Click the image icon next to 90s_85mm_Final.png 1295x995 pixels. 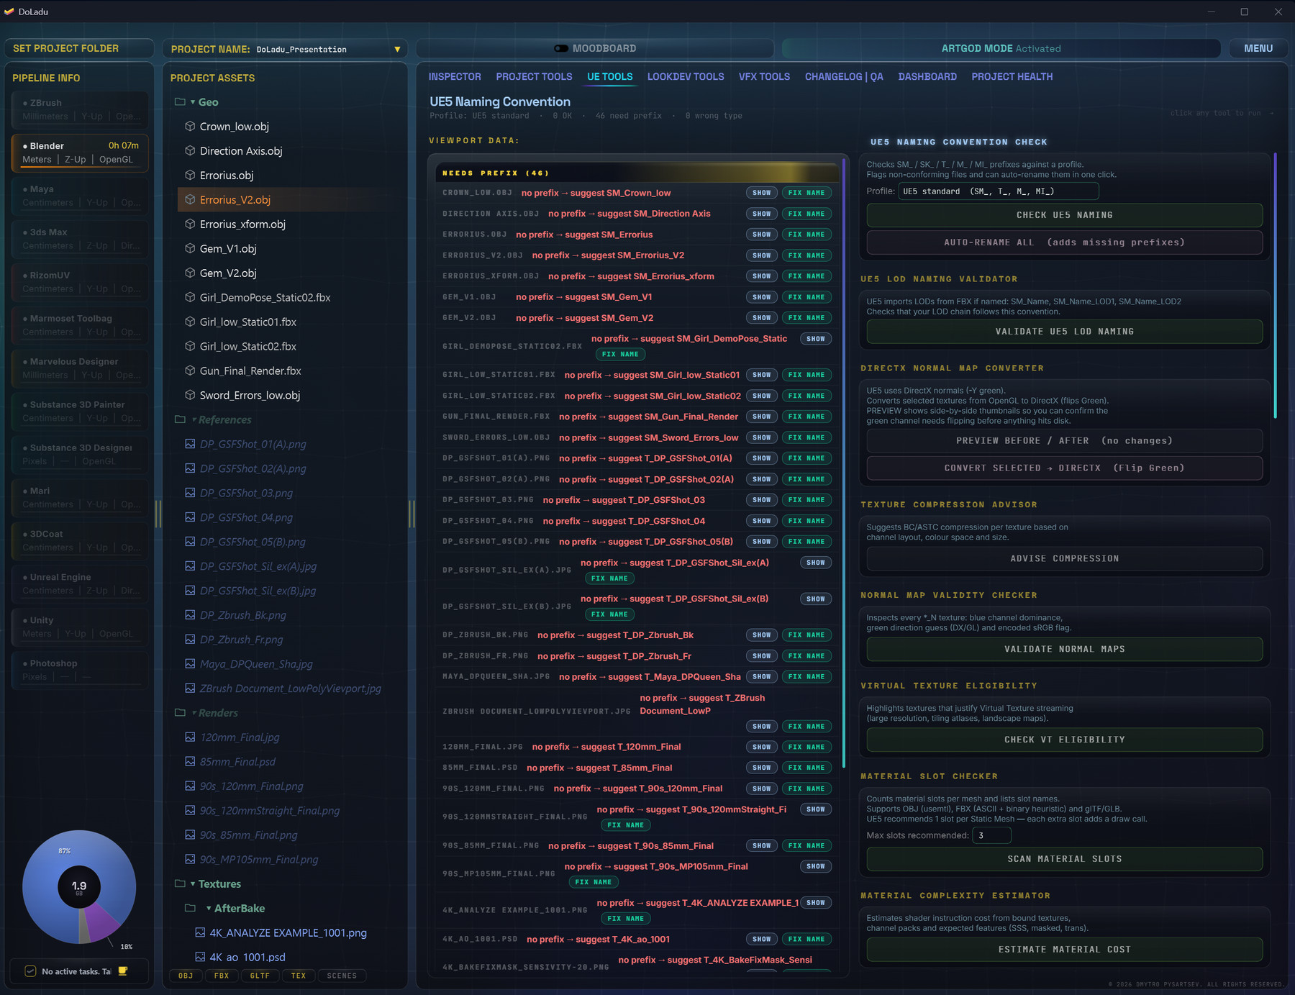pos(190,835)
